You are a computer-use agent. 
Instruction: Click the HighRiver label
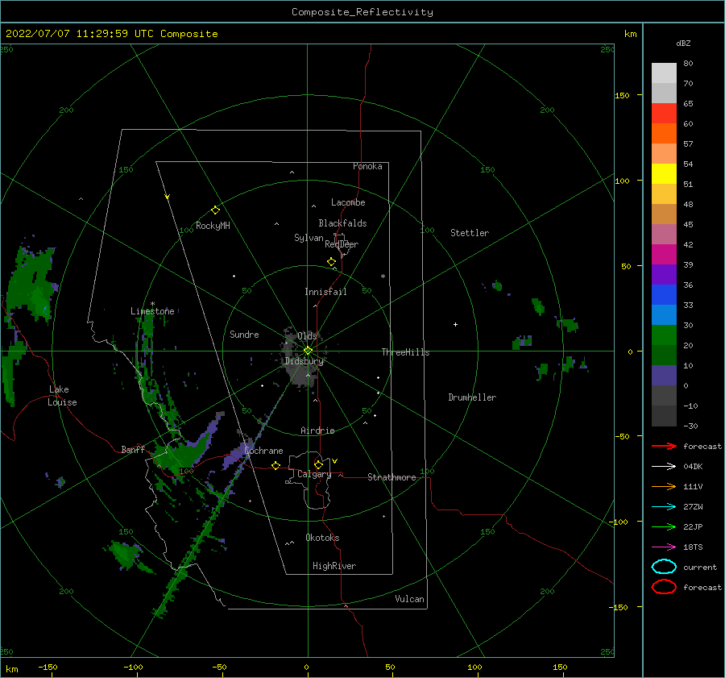coord(334,566)
